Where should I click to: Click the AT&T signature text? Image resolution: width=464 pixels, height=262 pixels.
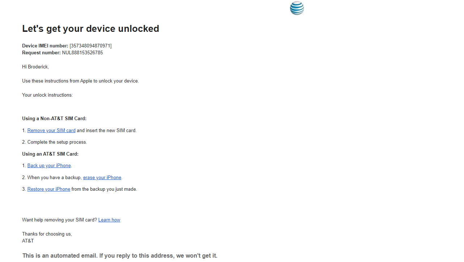click(x=28, y=241)
